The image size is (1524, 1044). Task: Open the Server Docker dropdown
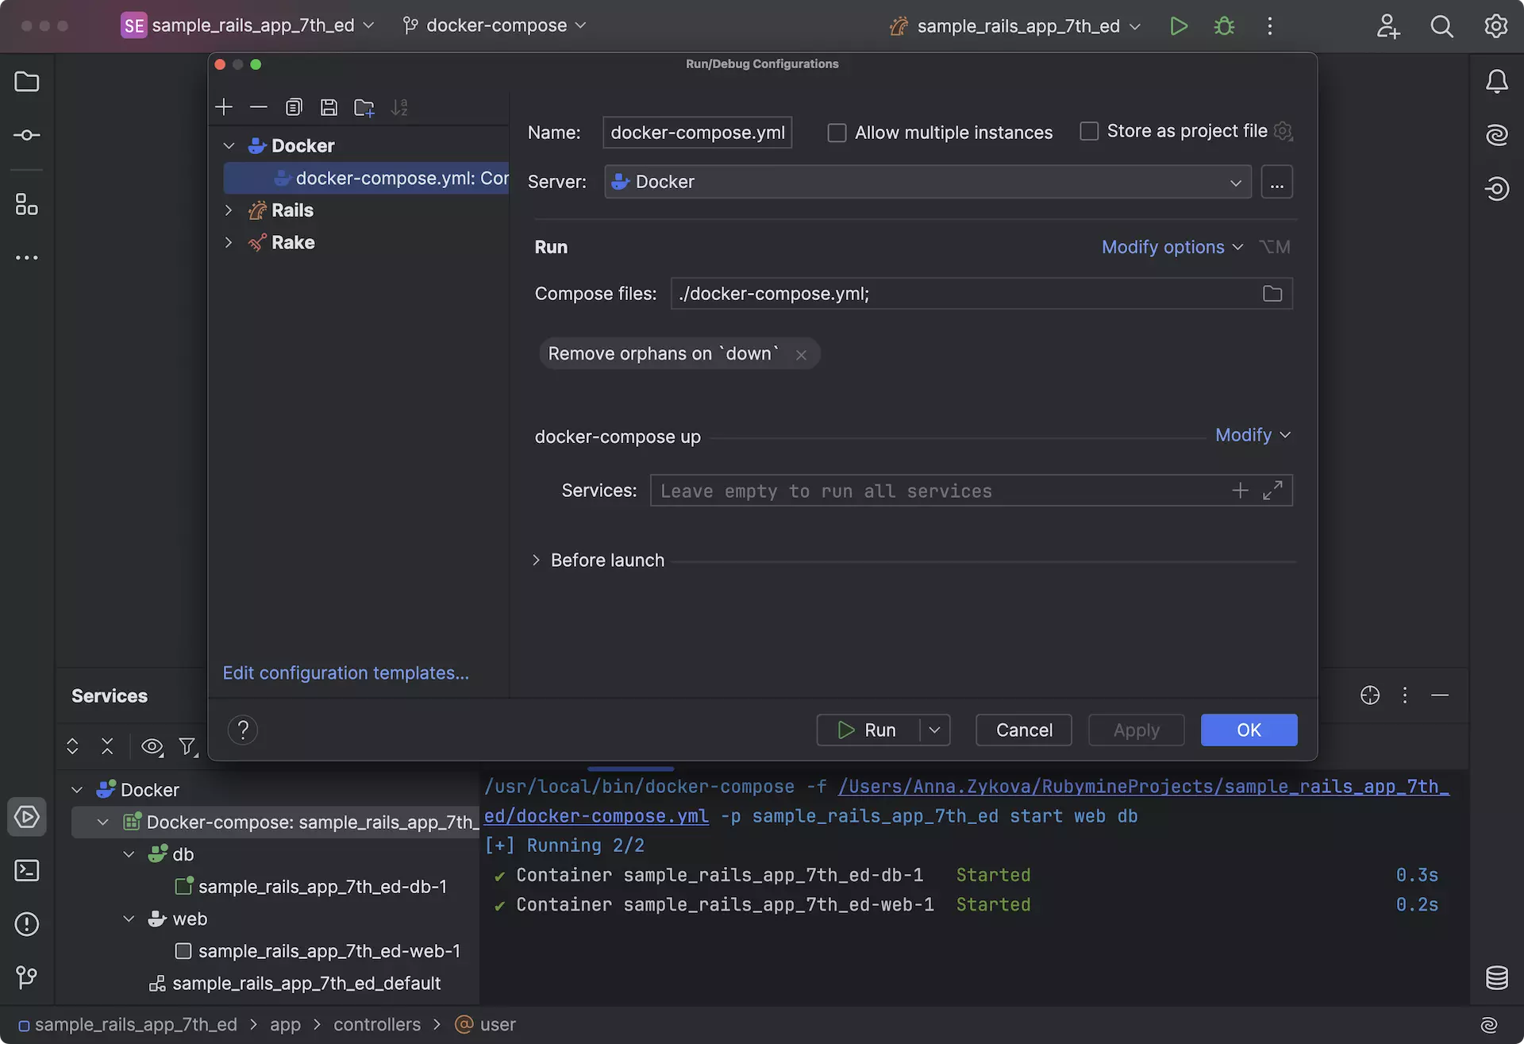pyautogui.click(x=927, y=182)
